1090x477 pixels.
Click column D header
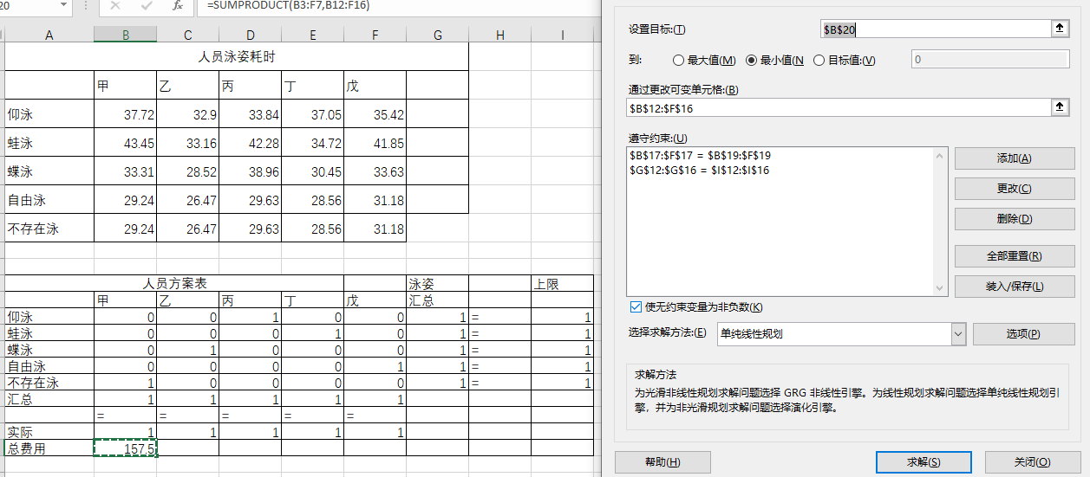[x=251, y=35]
